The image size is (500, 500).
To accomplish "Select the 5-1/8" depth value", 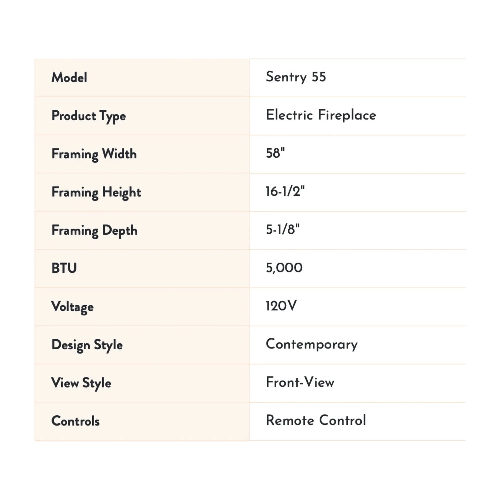I will tap(283, 230).
